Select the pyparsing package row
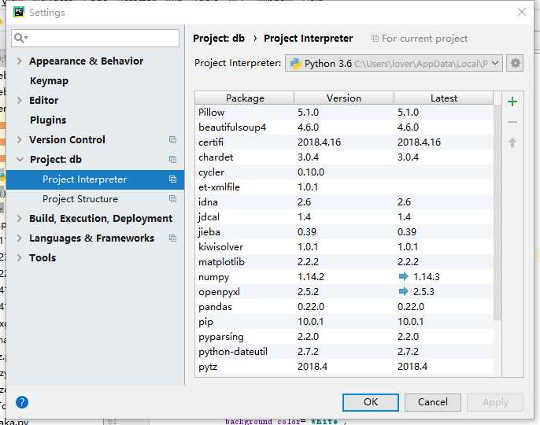This screenshot has width=540, height=425. [x=344, y=337]
